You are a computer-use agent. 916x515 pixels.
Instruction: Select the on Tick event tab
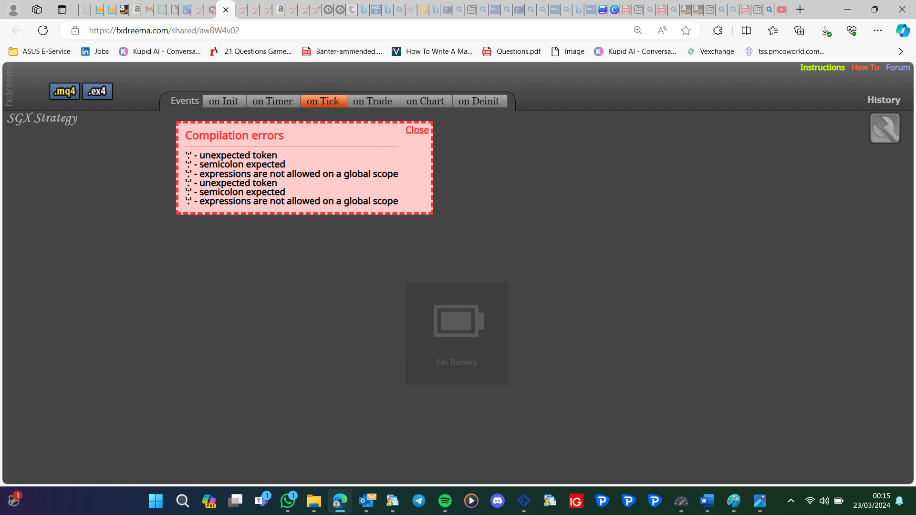point(323,101)
